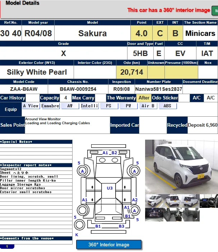
Task: Select the ABS equipment tag
Action: pos(167,106)
